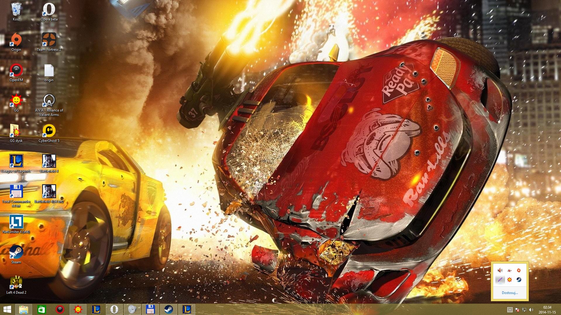Switch to Steam on the taskbar
Viewport: 561px width, 315px height.
pyautogui.click(x=169, y=309)
